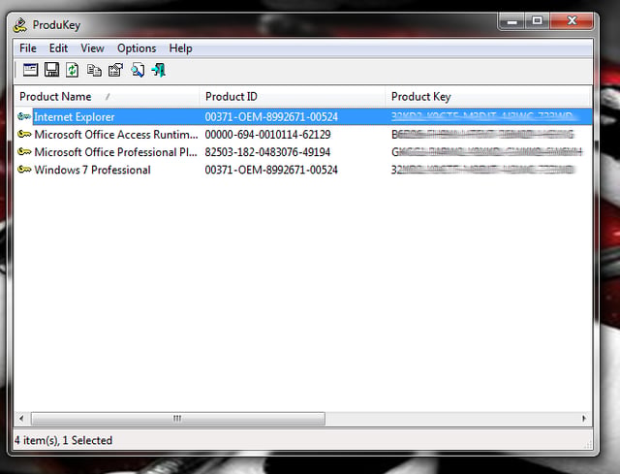
Task: Open the View menu
Action: 92,48
